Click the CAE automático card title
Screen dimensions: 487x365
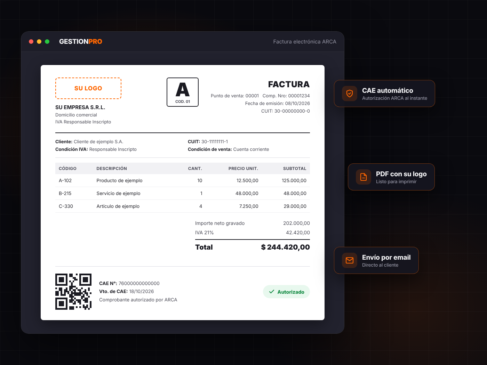click(x=388, y=90)
